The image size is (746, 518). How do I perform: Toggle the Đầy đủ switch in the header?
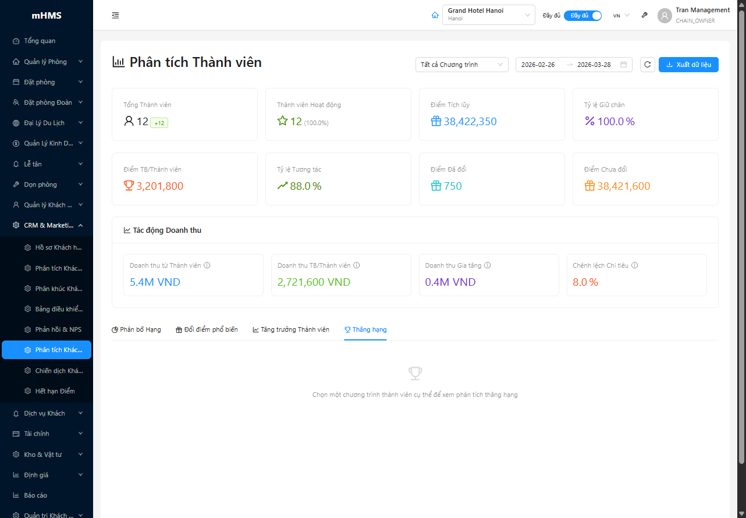(x=582, y=15)
